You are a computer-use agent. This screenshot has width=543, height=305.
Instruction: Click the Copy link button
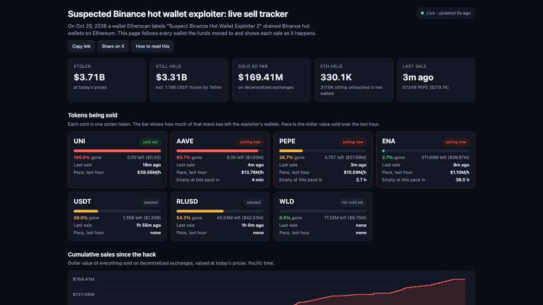click(x=81, y=46)
